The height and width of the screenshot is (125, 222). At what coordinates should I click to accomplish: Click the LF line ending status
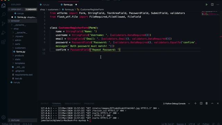(x=198, y=124)
